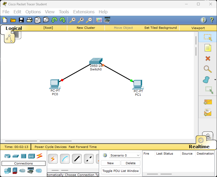Choose the Copper Cross-Over dashed cable
The height and width of the screenshot is (177, 217).
[89, 159]
